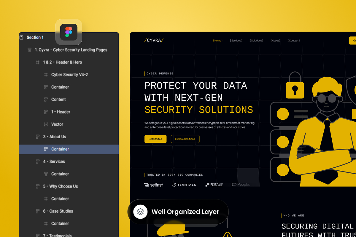The width and height of the screenshot is (356, 237).
Task: Click the PROTECT YOUR DATA headline
Action: coord(196,86)
